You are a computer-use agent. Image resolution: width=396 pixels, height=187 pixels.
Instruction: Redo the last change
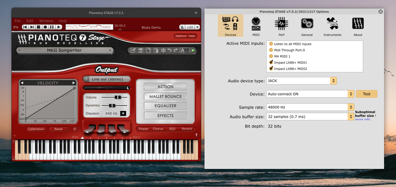[176, 50]
